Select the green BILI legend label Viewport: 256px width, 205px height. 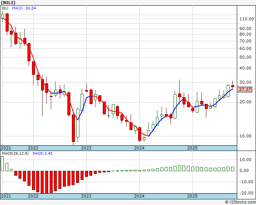pyautogui.click(x=5, y=8)
